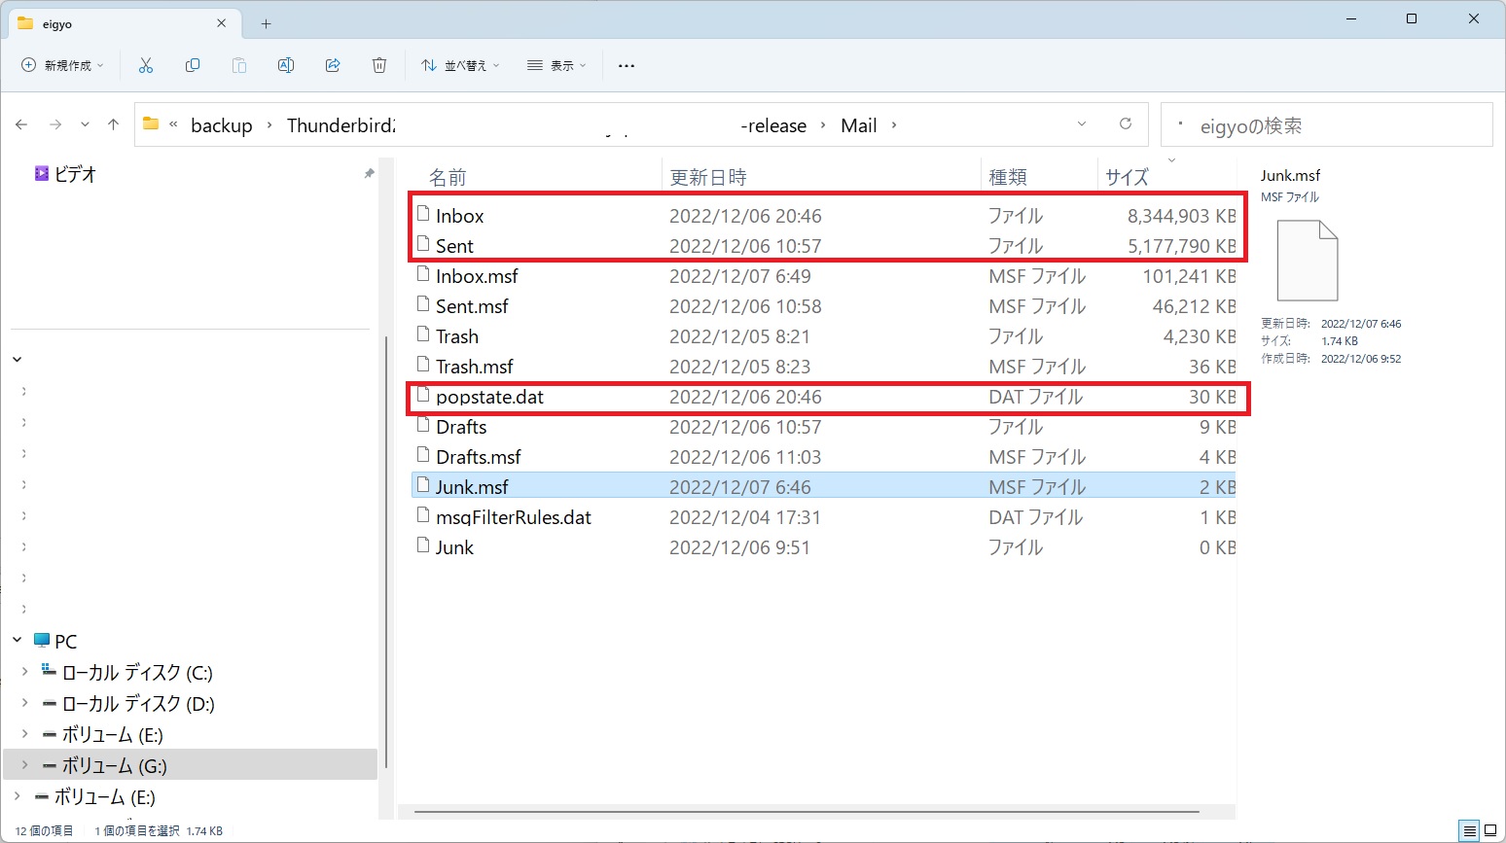Screen dimensions: 1506x843
Task: Click the Share icon in toolbar
Action: pos(333,65)
